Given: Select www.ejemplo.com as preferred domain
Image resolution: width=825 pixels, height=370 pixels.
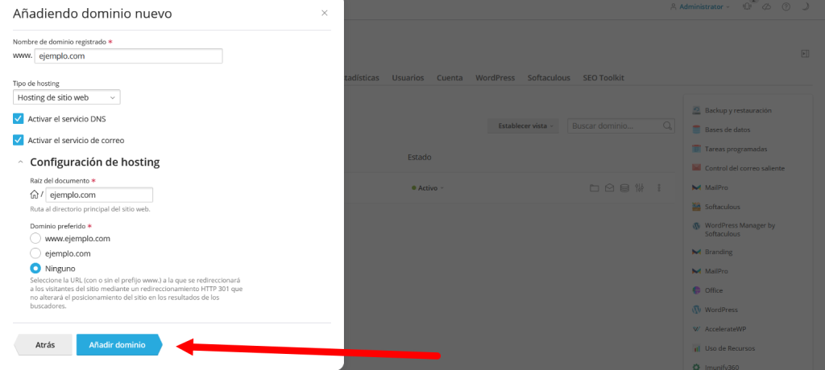Looking at the screenshot, I should (x=35, y=238).
